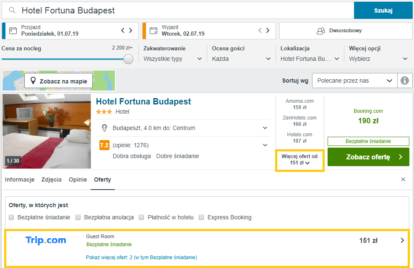Select the ZenHotels.com 166 zł offer
Screen dimensions: 414x268
pos(299,121)
